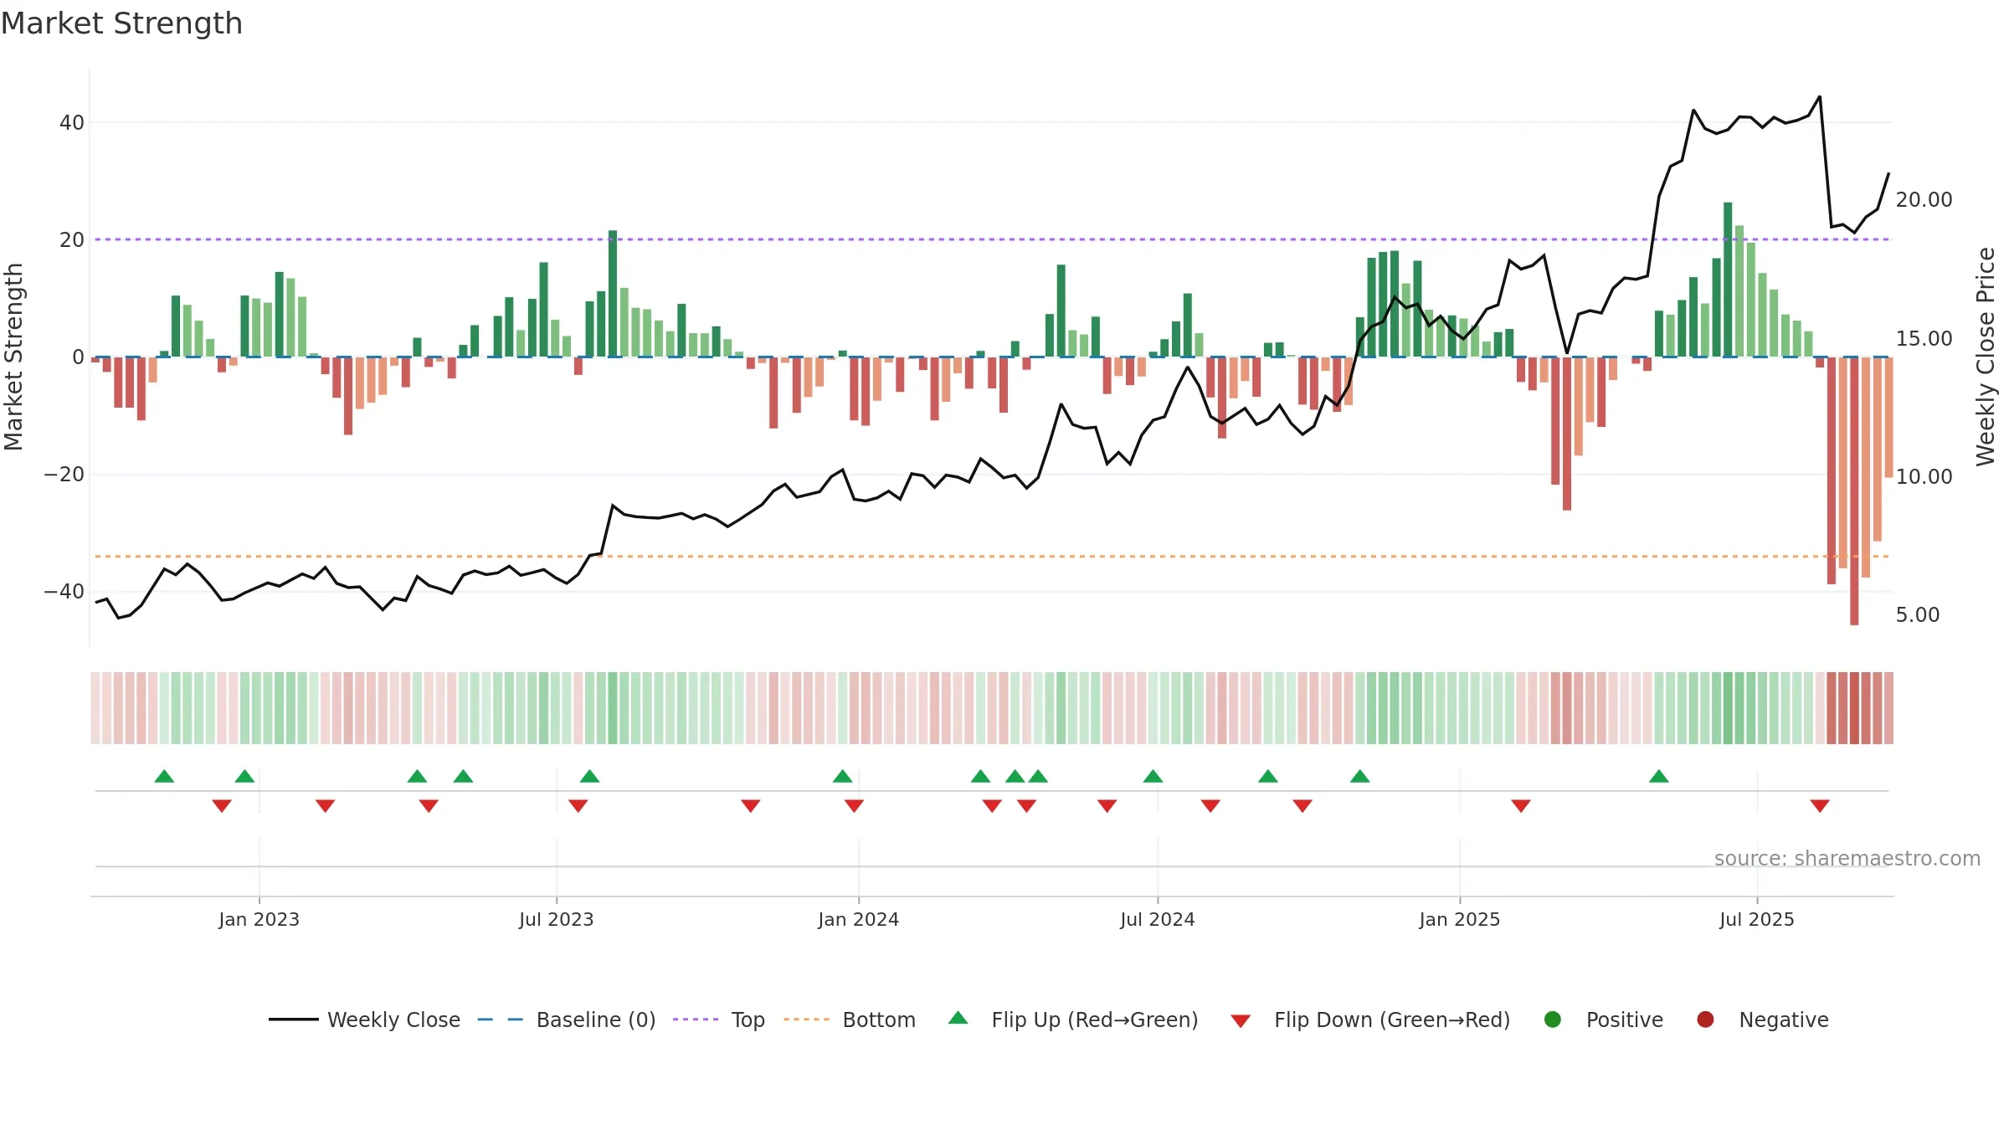Click the red Negative legend dot
The width and height of the screenshot is (2009, 1130).
[1705, 1020]
